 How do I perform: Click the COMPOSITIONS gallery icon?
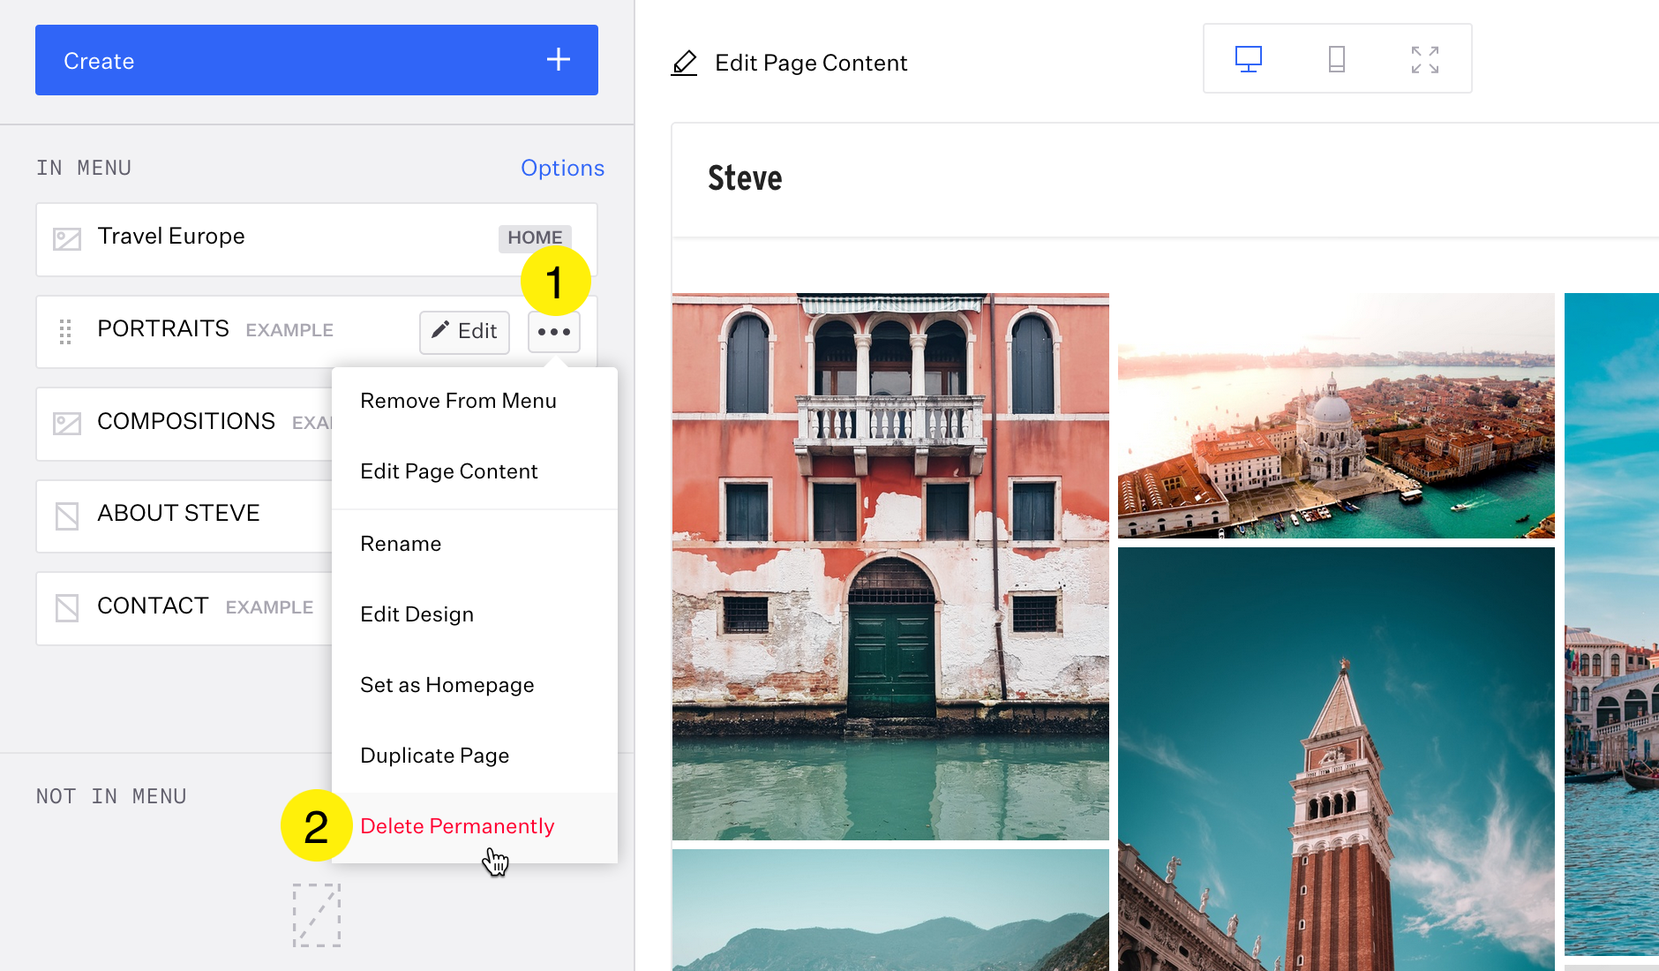(x=67, y=423)
